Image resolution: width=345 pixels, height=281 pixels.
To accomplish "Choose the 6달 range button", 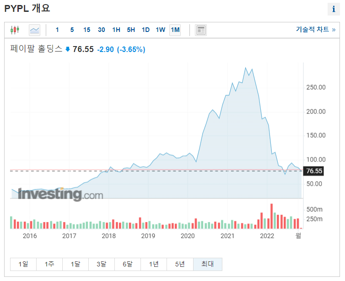I will pos(128,264).
